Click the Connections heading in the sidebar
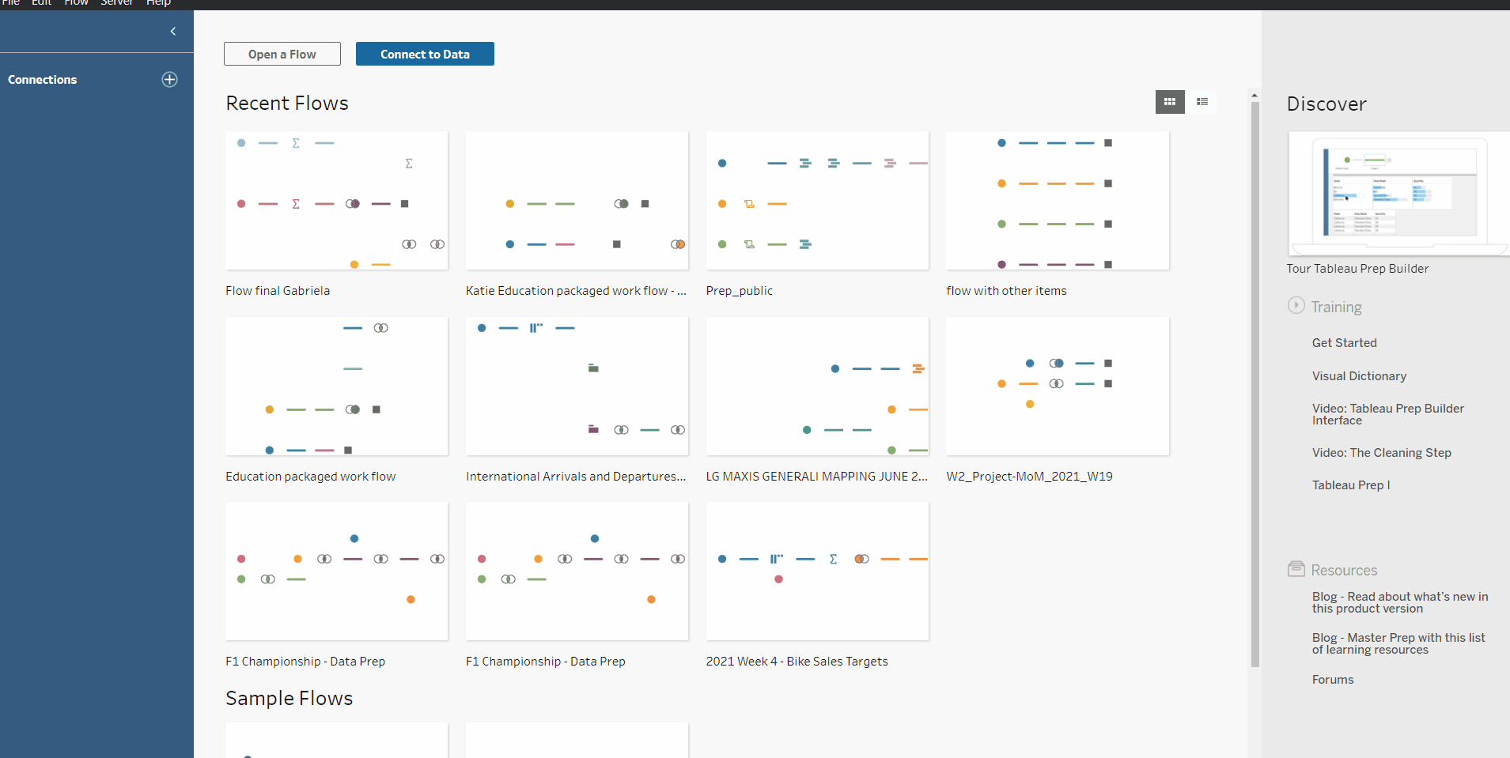Image resolution: width=1510 pixels, height=758 pixels. 43,80
